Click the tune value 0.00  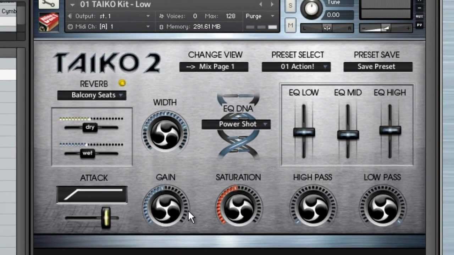333,15
